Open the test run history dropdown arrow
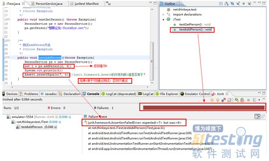269x161 pixels. (x=259, y=100)
